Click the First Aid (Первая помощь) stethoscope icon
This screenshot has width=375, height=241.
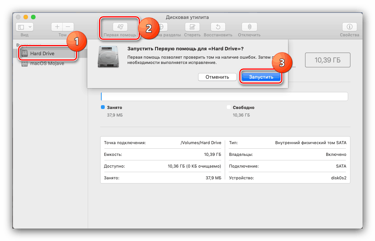(x=120, y=27)
